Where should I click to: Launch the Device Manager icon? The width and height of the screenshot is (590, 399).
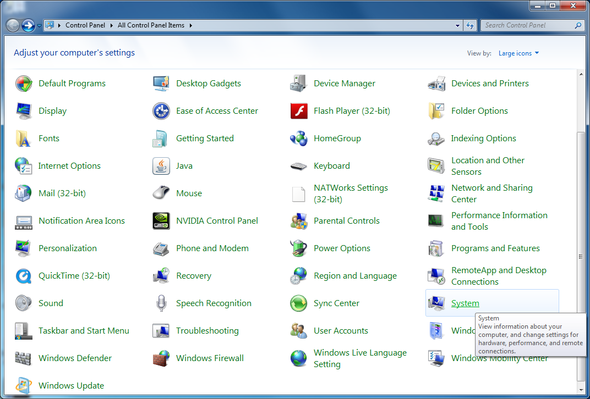coord(299,84)
